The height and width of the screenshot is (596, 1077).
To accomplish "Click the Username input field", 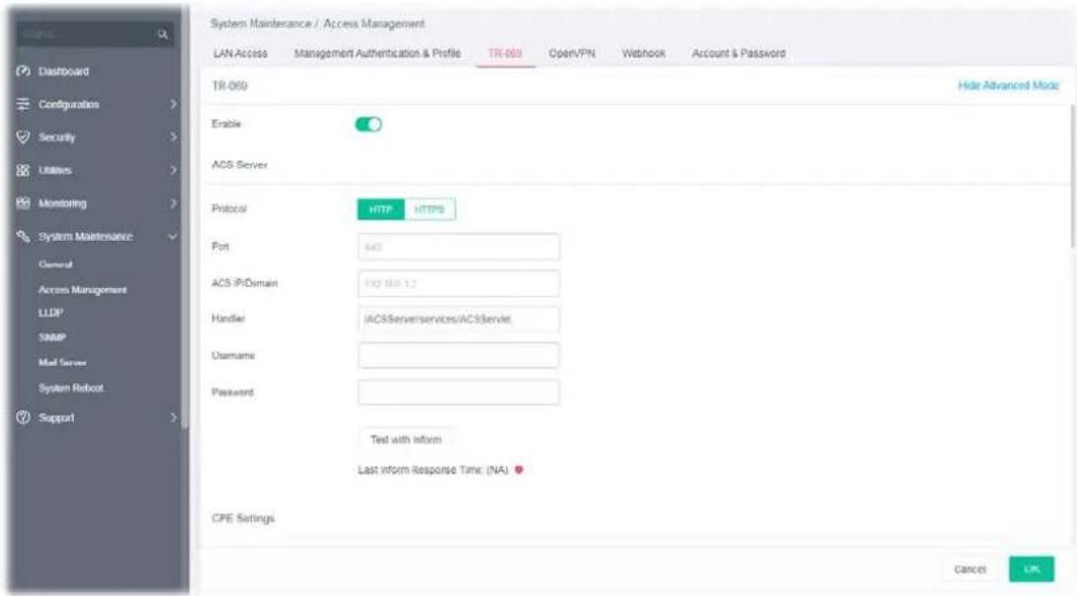I will coord(458,355).
